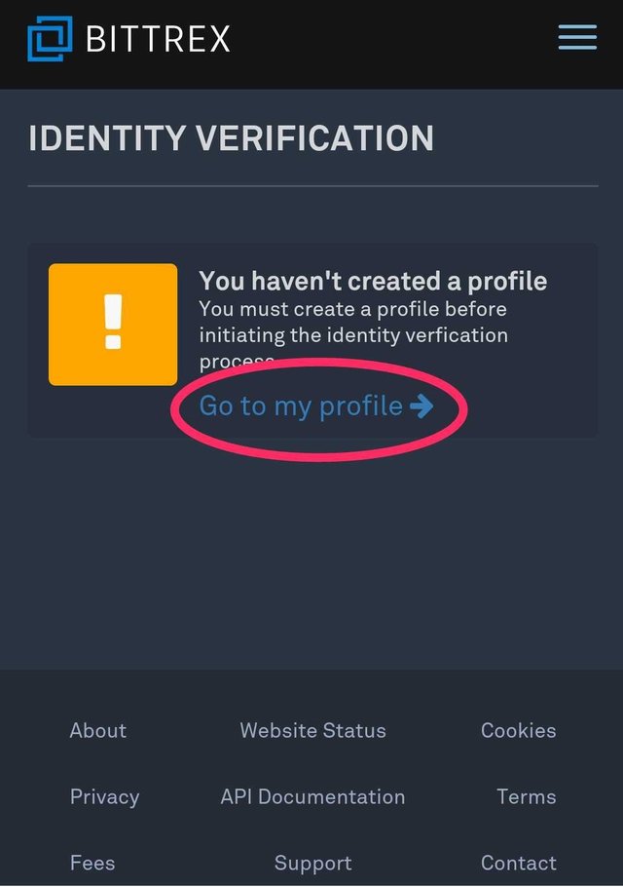Click the divider line under the heading

click(312, 185)
